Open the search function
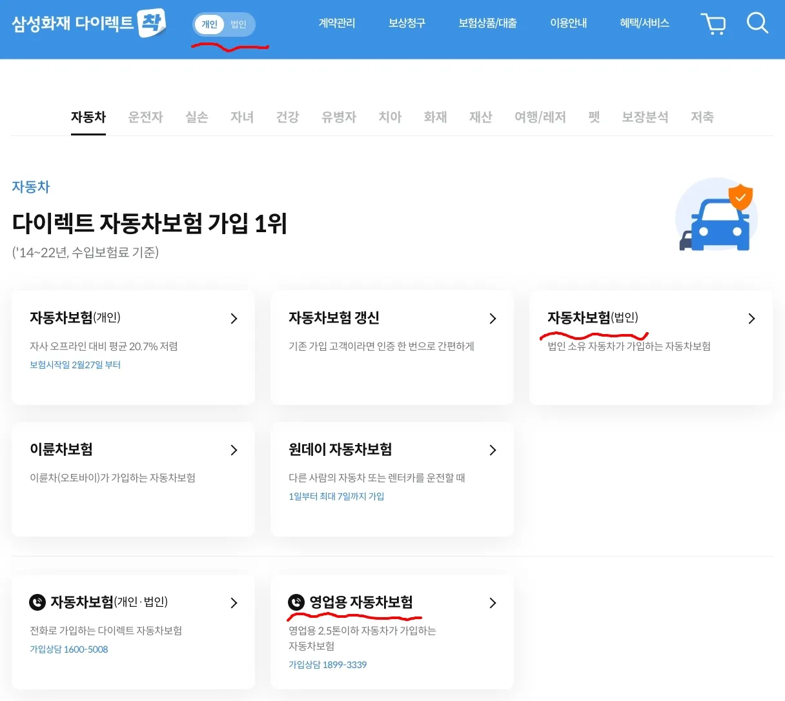The image size is (785, 701). coord(757,23)
